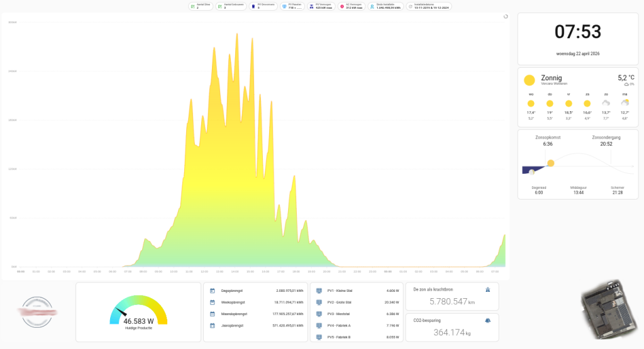This screenshot has height=349, width=644.
Task: Select the Sinds Installatie chip
Action: (385, 6)
